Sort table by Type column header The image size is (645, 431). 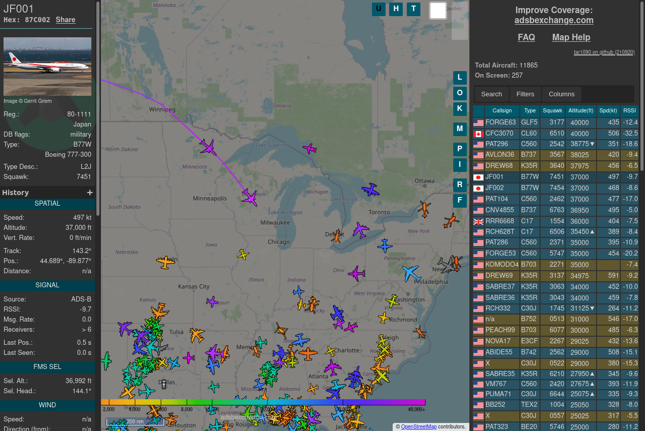click(x=530, y=111)
